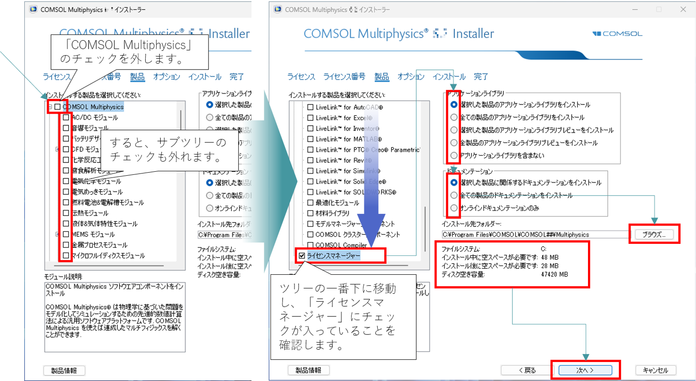Image resolution: width=696 pixels, height=381 pixels.
Task: Toggle LiveLink for MATLAB checkbox
Action: point(310,139)
